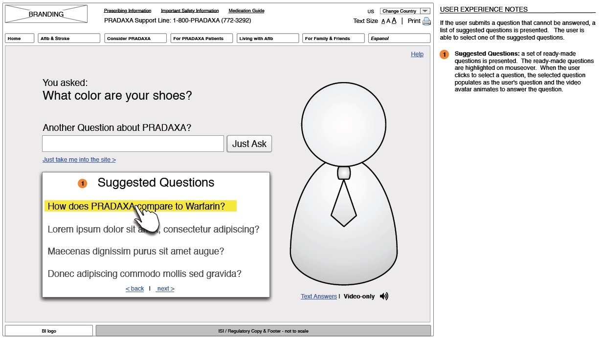Image resolution: width=603 pixels, height=338 pixels.
Task: Go to the Afib & Stroke tab
Action: 69,38
